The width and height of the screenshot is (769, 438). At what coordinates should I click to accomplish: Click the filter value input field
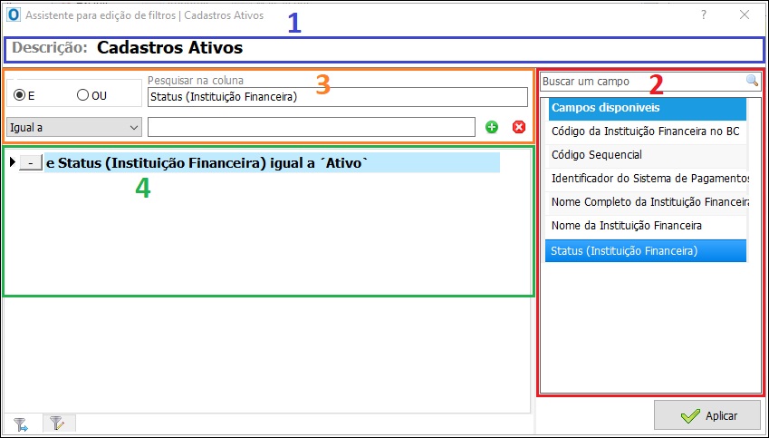(x=312, y=127)
